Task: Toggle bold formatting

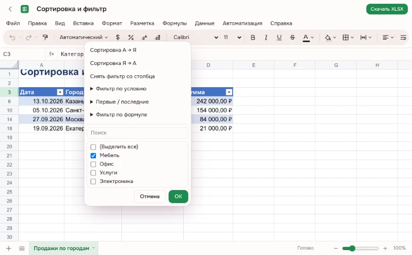Action: coord(253,37)
